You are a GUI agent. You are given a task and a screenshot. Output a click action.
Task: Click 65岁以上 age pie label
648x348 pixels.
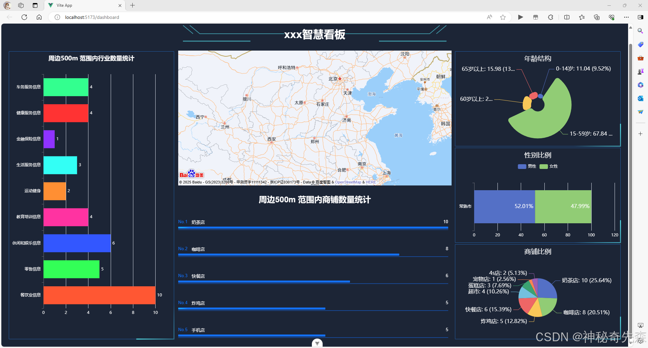(x=488, y=69)
